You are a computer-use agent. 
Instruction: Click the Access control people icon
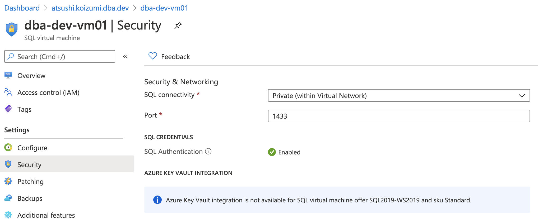pyautogui.click(x=8, y=92)
